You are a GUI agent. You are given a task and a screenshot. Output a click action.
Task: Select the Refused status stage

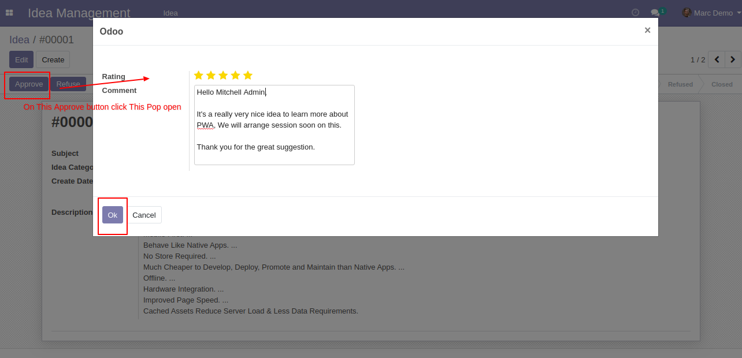(x=680, y=84)
